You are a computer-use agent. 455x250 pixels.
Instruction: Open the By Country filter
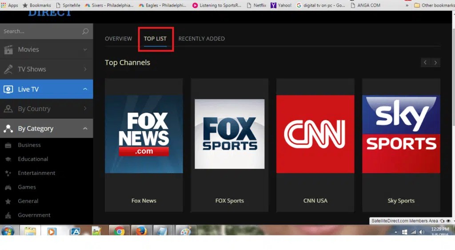tap(46, 108)
